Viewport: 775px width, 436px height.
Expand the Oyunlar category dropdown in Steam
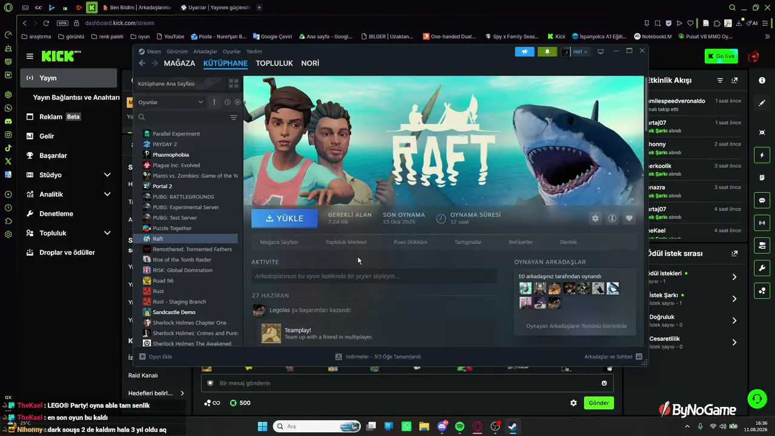[x=170, y=102]
